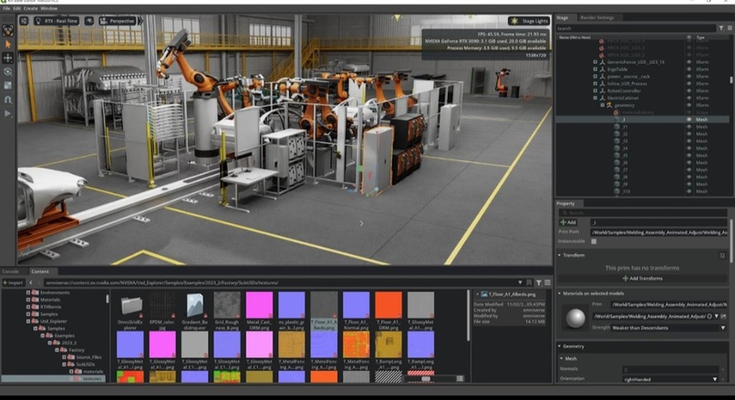Click the Content browser path field
735x400 pixels.
(x=281, y=282)
